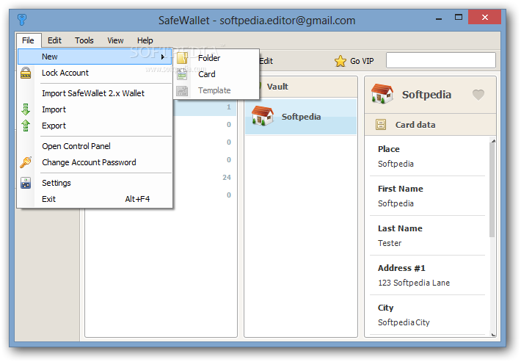Close the SafeWallet window
This screenshot has height=362, width=521.
(x=485, y=18)
